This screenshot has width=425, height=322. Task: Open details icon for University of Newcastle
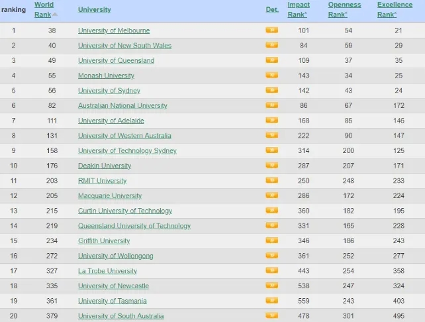coord(272,285)
